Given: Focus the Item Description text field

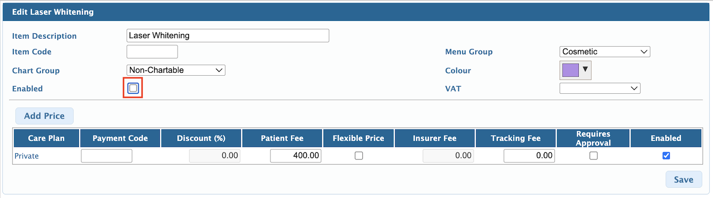Looking at the screenshot, I should click(228, 36).
